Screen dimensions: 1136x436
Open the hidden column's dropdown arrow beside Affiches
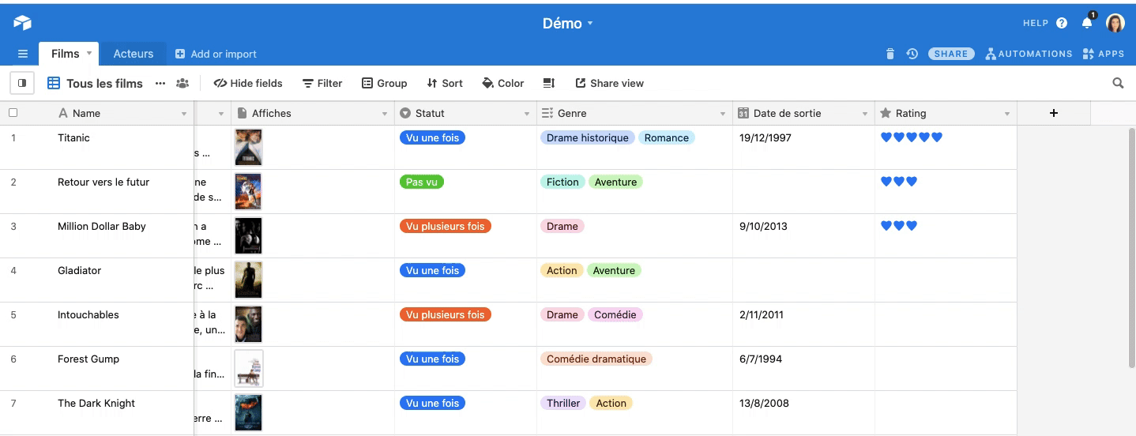[221, 114]
